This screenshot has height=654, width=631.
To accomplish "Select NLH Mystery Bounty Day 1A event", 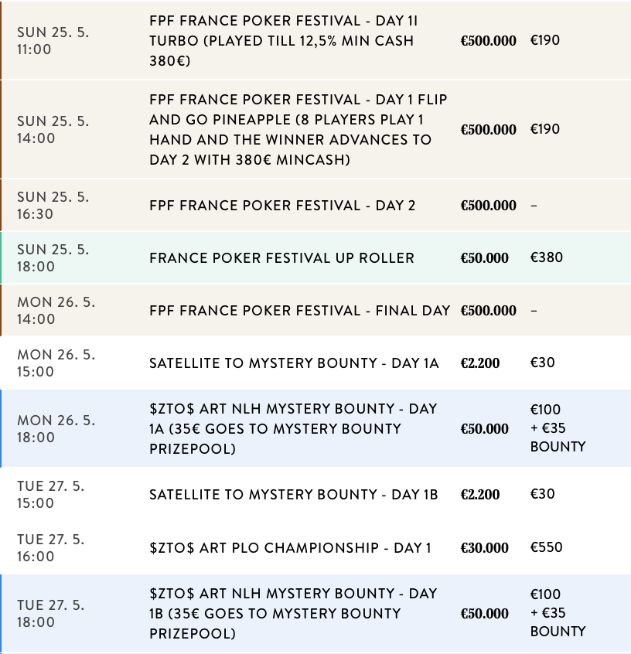I will 293,429.
